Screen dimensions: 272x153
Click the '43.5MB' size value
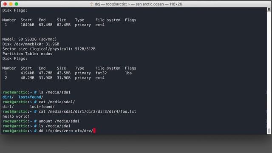tap(64, 73)
